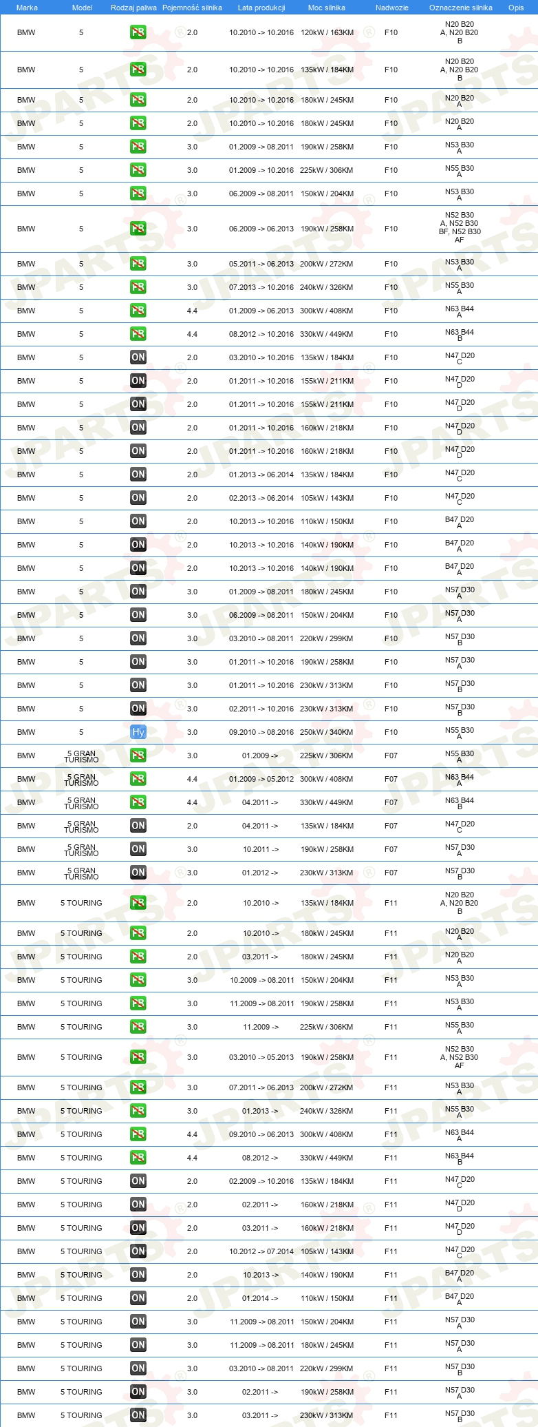This screenshot has width=538, height=1427.
Task: Click the petrol icon in the 120kW / 163KM row
Action: coord(138,32)
